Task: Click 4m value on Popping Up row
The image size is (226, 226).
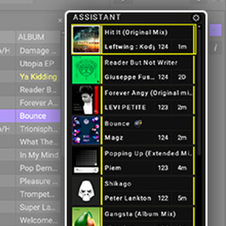Action: [182, 168]
